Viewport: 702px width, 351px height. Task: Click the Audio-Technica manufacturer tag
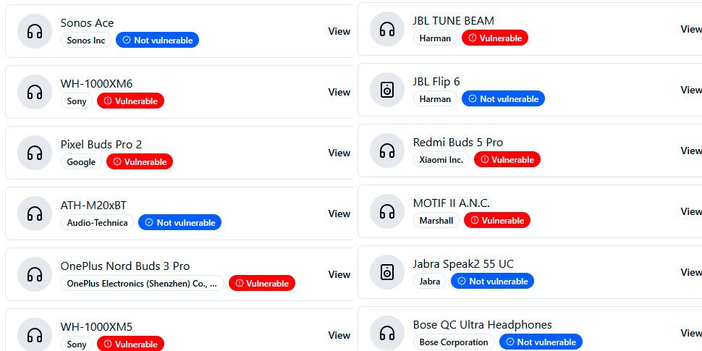(97, 223)
